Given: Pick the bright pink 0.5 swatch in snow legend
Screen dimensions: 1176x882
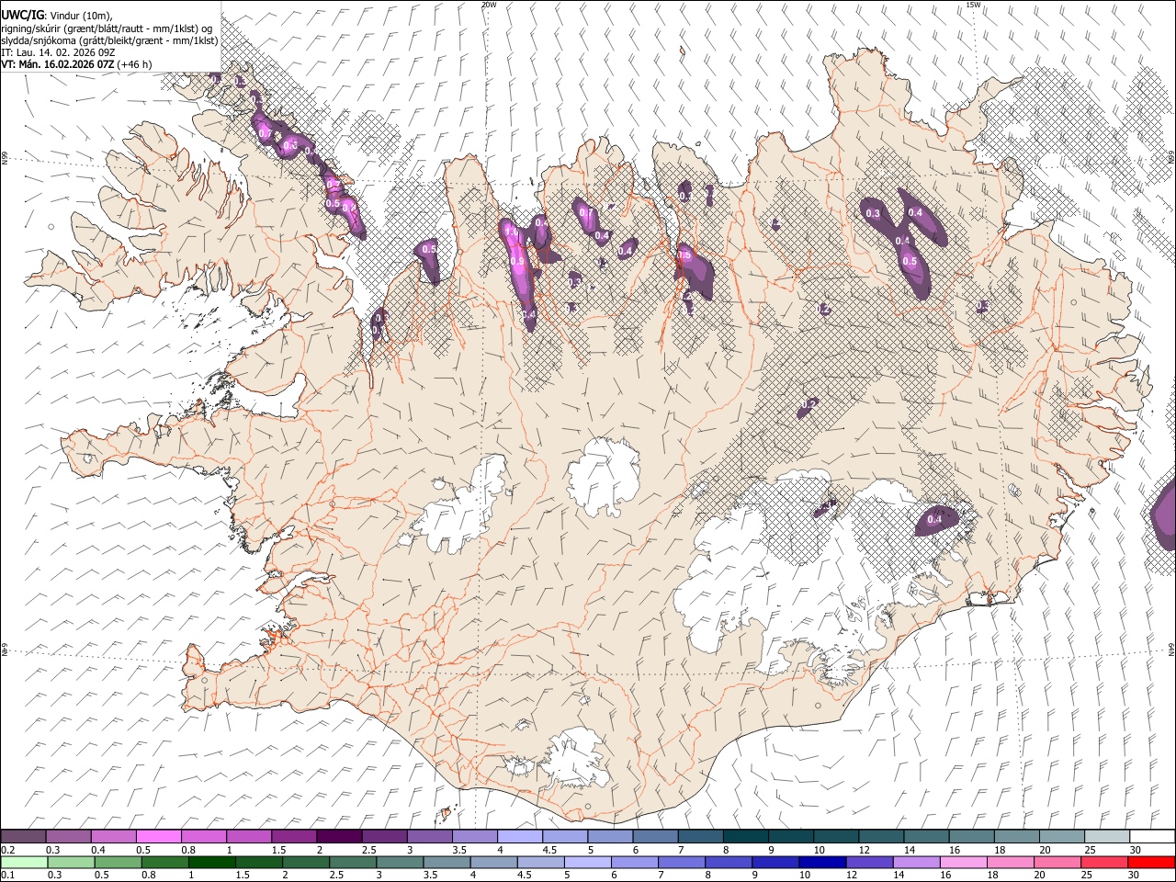Looking at the screenshot, I should pyautogui.click(x=159, y=836).
